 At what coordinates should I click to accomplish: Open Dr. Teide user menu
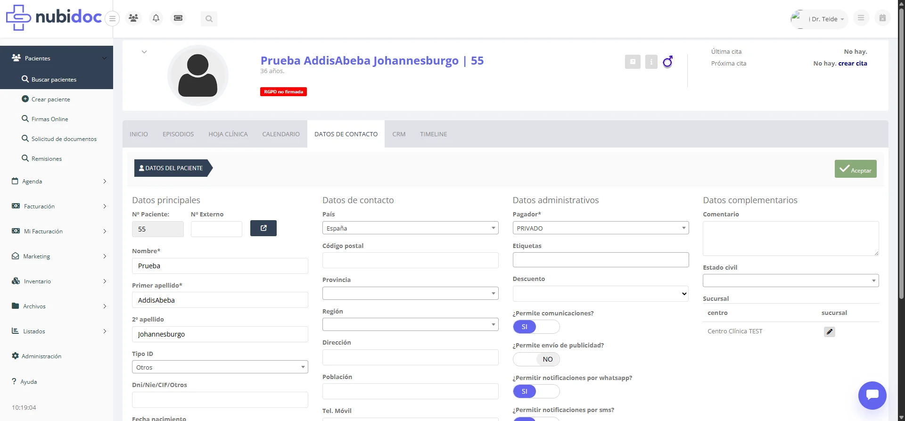point(820,19)
